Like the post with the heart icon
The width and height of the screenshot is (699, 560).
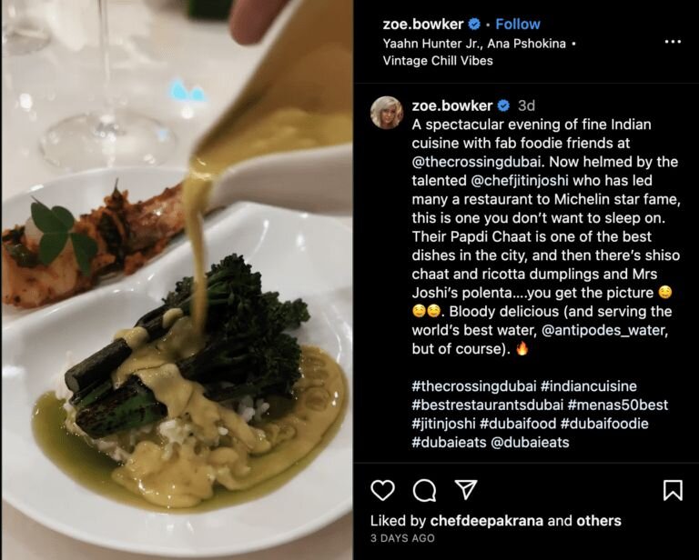point(383,490)
